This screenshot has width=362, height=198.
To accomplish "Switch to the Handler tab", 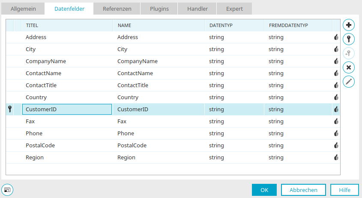I will tap(197, 9).
